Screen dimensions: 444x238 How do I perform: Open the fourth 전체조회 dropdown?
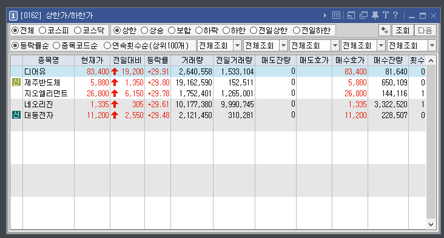click(381, 45)
